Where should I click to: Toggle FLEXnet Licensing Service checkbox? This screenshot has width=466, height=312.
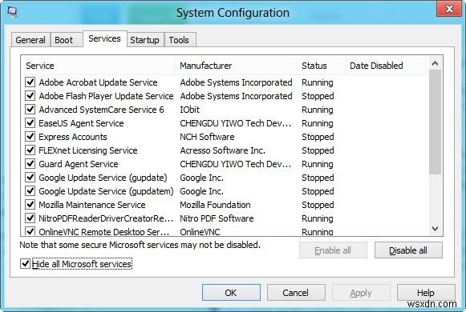click(x=30, y=150)
